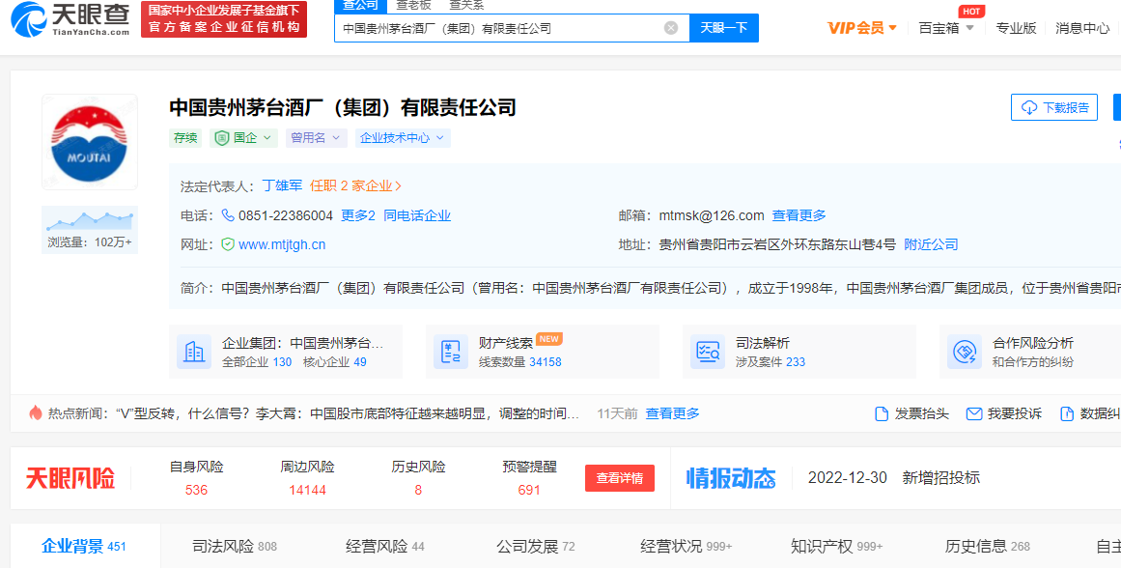
Task: Open legal representative 丁雄军 link
Action: [282, 186]
